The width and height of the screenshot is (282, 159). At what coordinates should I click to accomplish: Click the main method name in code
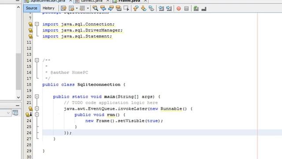pyautogui.click(x=110, y=97)
